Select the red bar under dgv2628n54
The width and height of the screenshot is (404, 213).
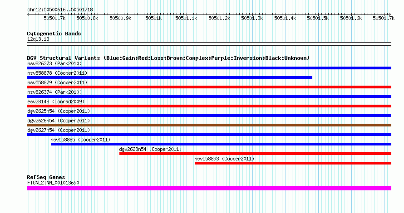[255, 154]
